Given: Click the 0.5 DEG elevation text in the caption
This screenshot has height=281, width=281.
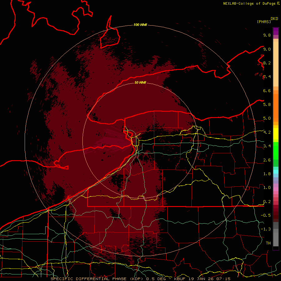Looking at the screenshot, I should pyautogui.click(x=156, y=279).
